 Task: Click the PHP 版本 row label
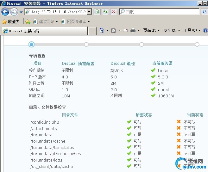click(37, 77)
